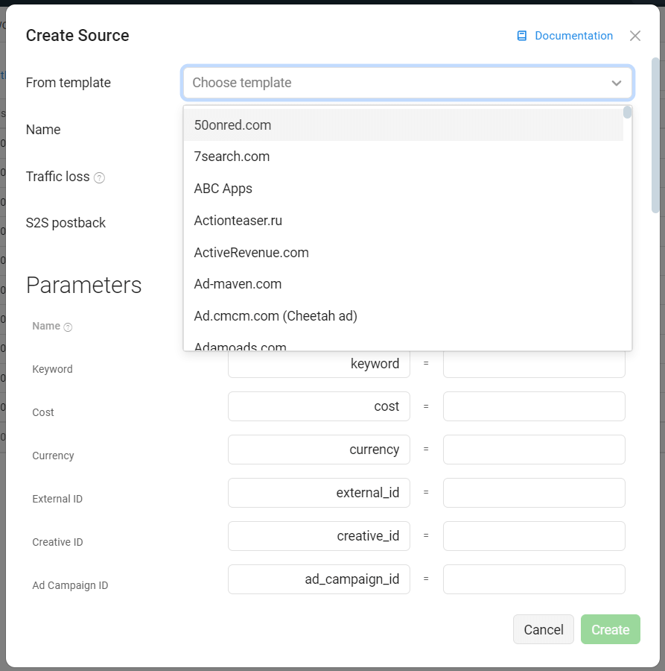This screenshot has width=665, height=671.
Task: Click the From template label
Action: pos(68,83)
